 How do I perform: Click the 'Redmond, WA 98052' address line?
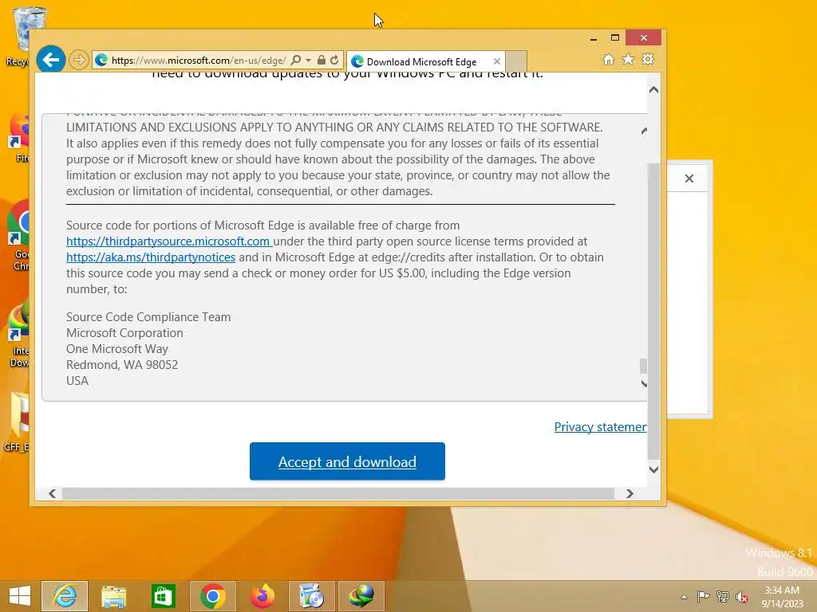point(122,365)
